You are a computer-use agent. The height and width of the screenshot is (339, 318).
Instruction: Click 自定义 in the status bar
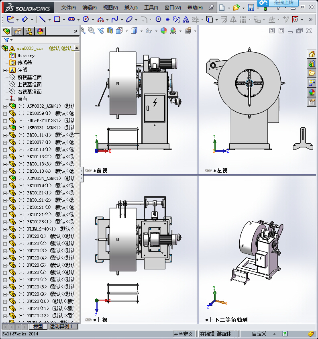259,334
